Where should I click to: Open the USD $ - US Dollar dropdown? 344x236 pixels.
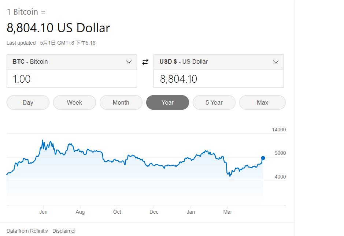click(x=218, y=62)
